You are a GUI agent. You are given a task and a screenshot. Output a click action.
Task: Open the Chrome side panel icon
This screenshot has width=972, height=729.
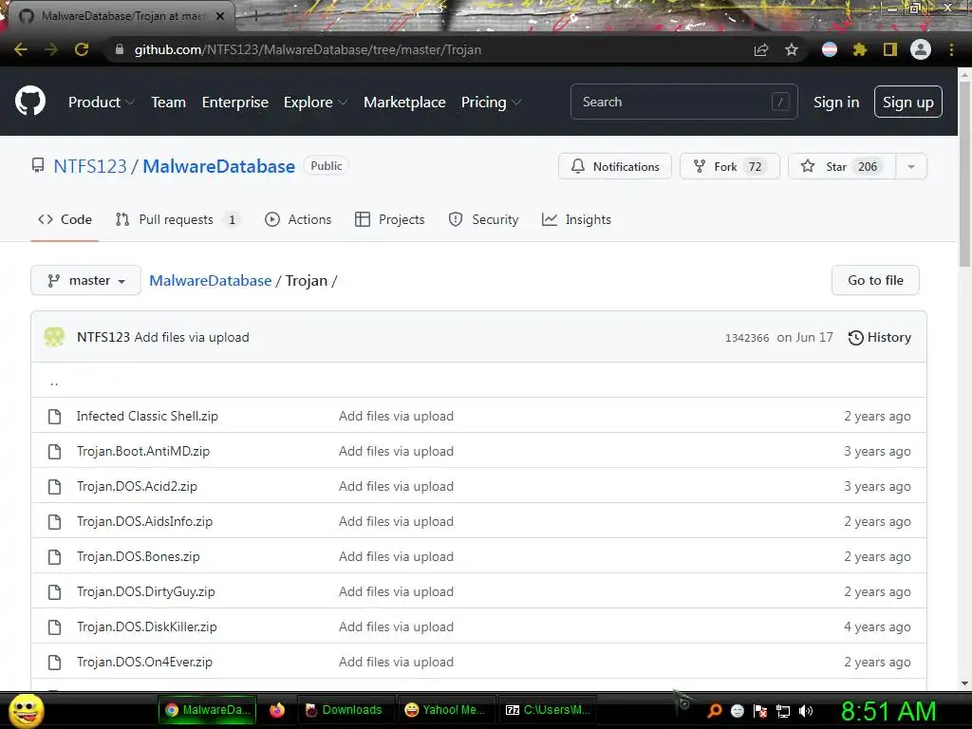[x=890, y=49]
